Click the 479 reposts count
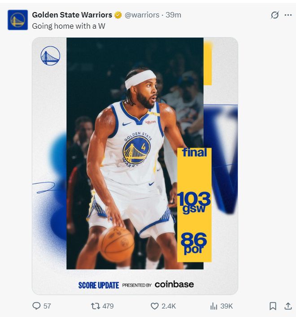The image size is (296, 317). tap(108, 306)
